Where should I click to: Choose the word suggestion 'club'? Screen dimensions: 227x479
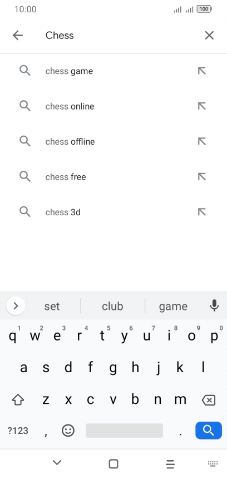(x=112, y=306)
